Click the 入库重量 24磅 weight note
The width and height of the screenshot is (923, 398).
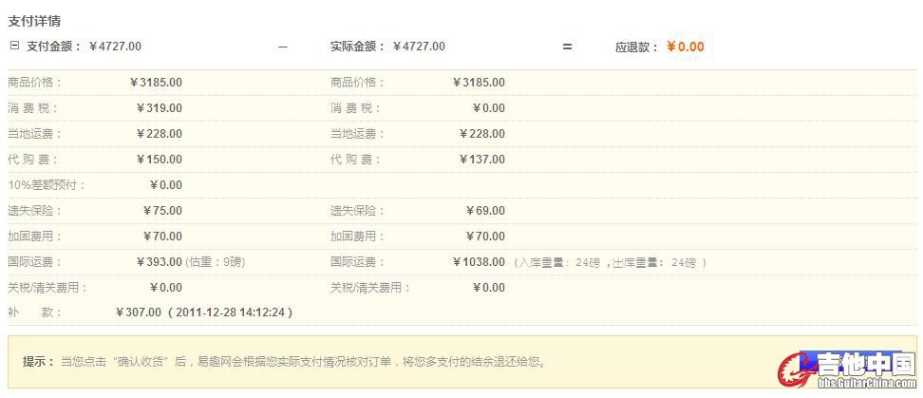[610, 262]
